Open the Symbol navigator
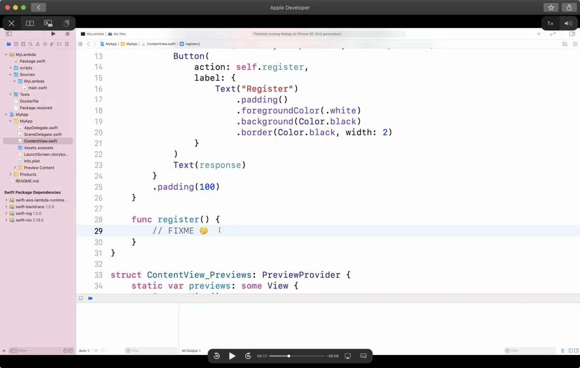Screen dimensions: 580x368 pos(23,44)
